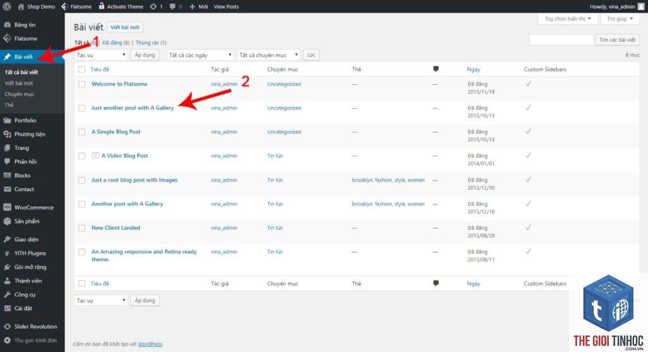
Task: Check the Just another post with A Gallery checkbox
Action: (x=82, y=108)
